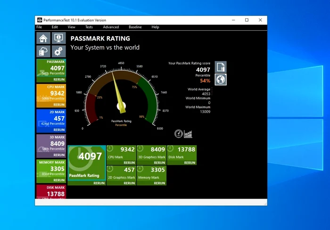The width and height of the screenshot is (330, 230).
Task: Rerun the CPU Mark test in sidebar
Action: [x=59, y=105]
